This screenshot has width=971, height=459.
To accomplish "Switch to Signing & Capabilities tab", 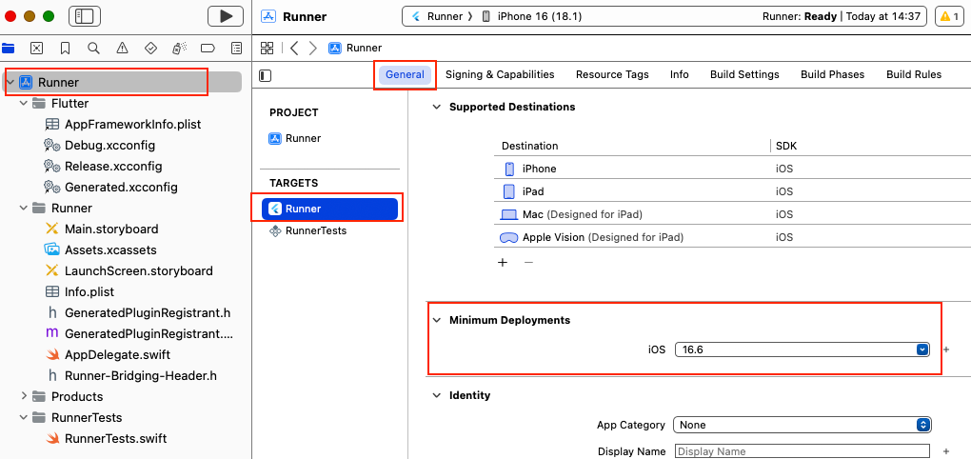I will point(500,75).
